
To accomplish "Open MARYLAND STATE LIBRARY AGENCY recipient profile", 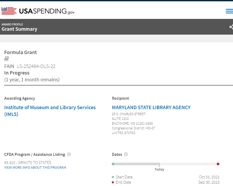I will pos(151,107).
